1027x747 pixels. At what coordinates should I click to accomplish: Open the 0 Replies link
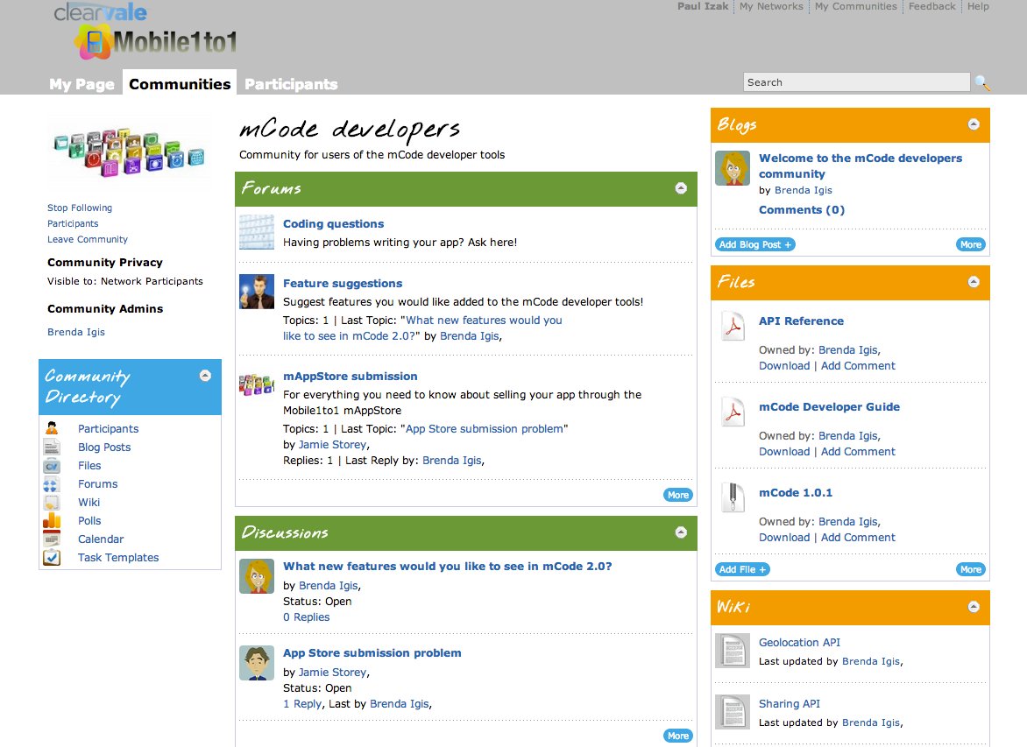(306, 617)
